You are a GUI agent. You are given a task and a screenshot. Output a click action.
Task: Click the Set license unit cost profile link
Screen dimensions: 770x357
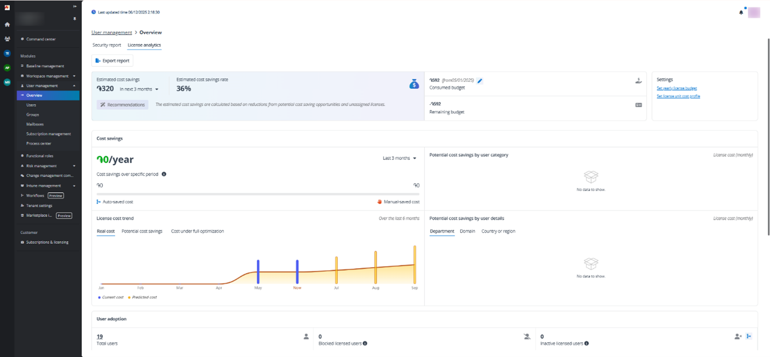pyautogui.click(x=678, y=96)
